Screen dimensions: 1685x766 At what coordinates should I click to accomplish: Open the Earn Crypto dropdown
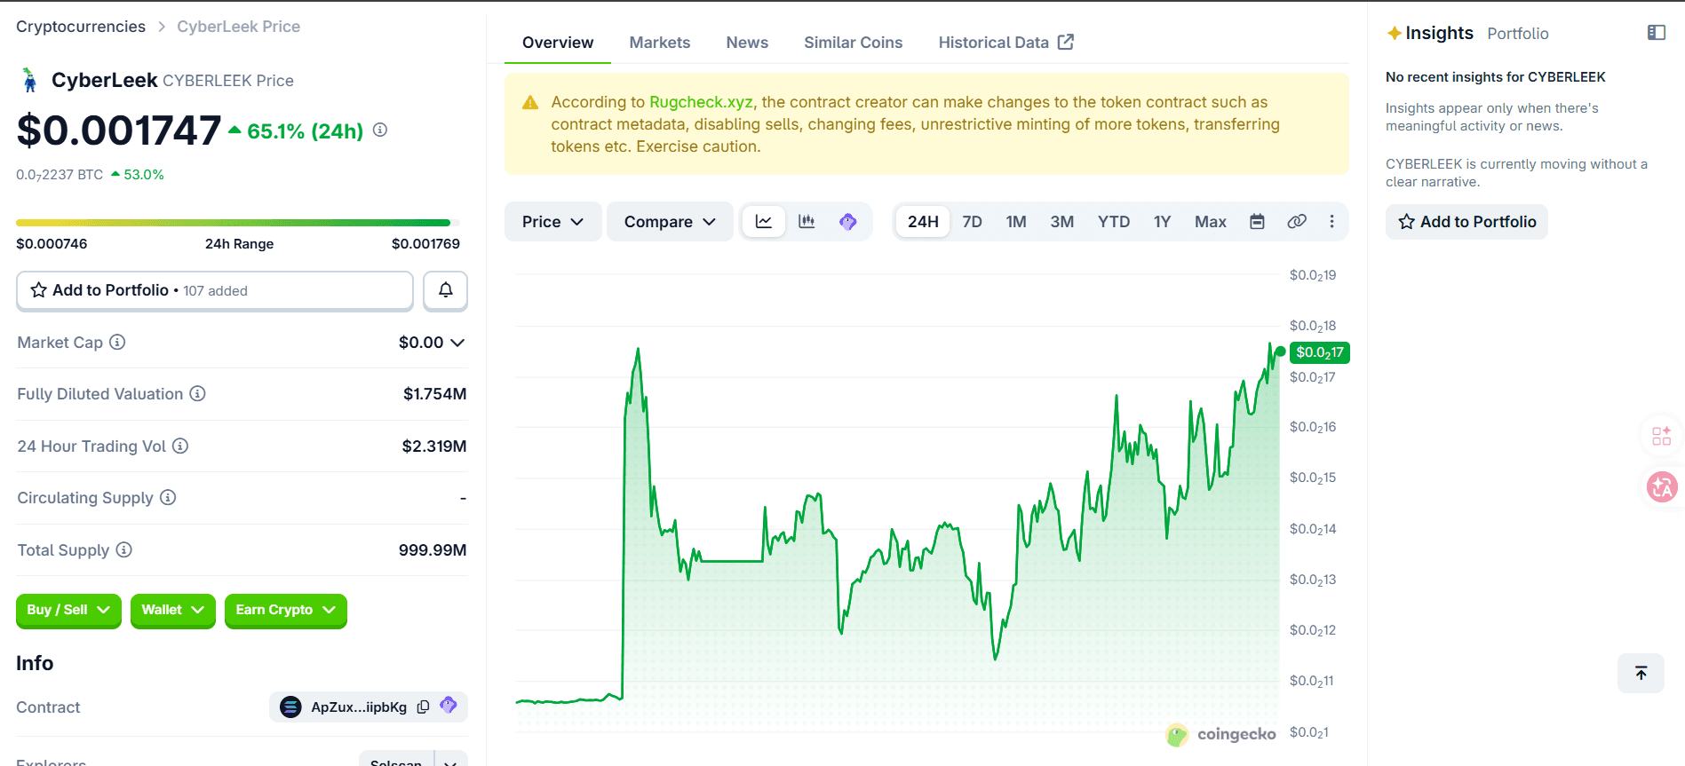286,610
